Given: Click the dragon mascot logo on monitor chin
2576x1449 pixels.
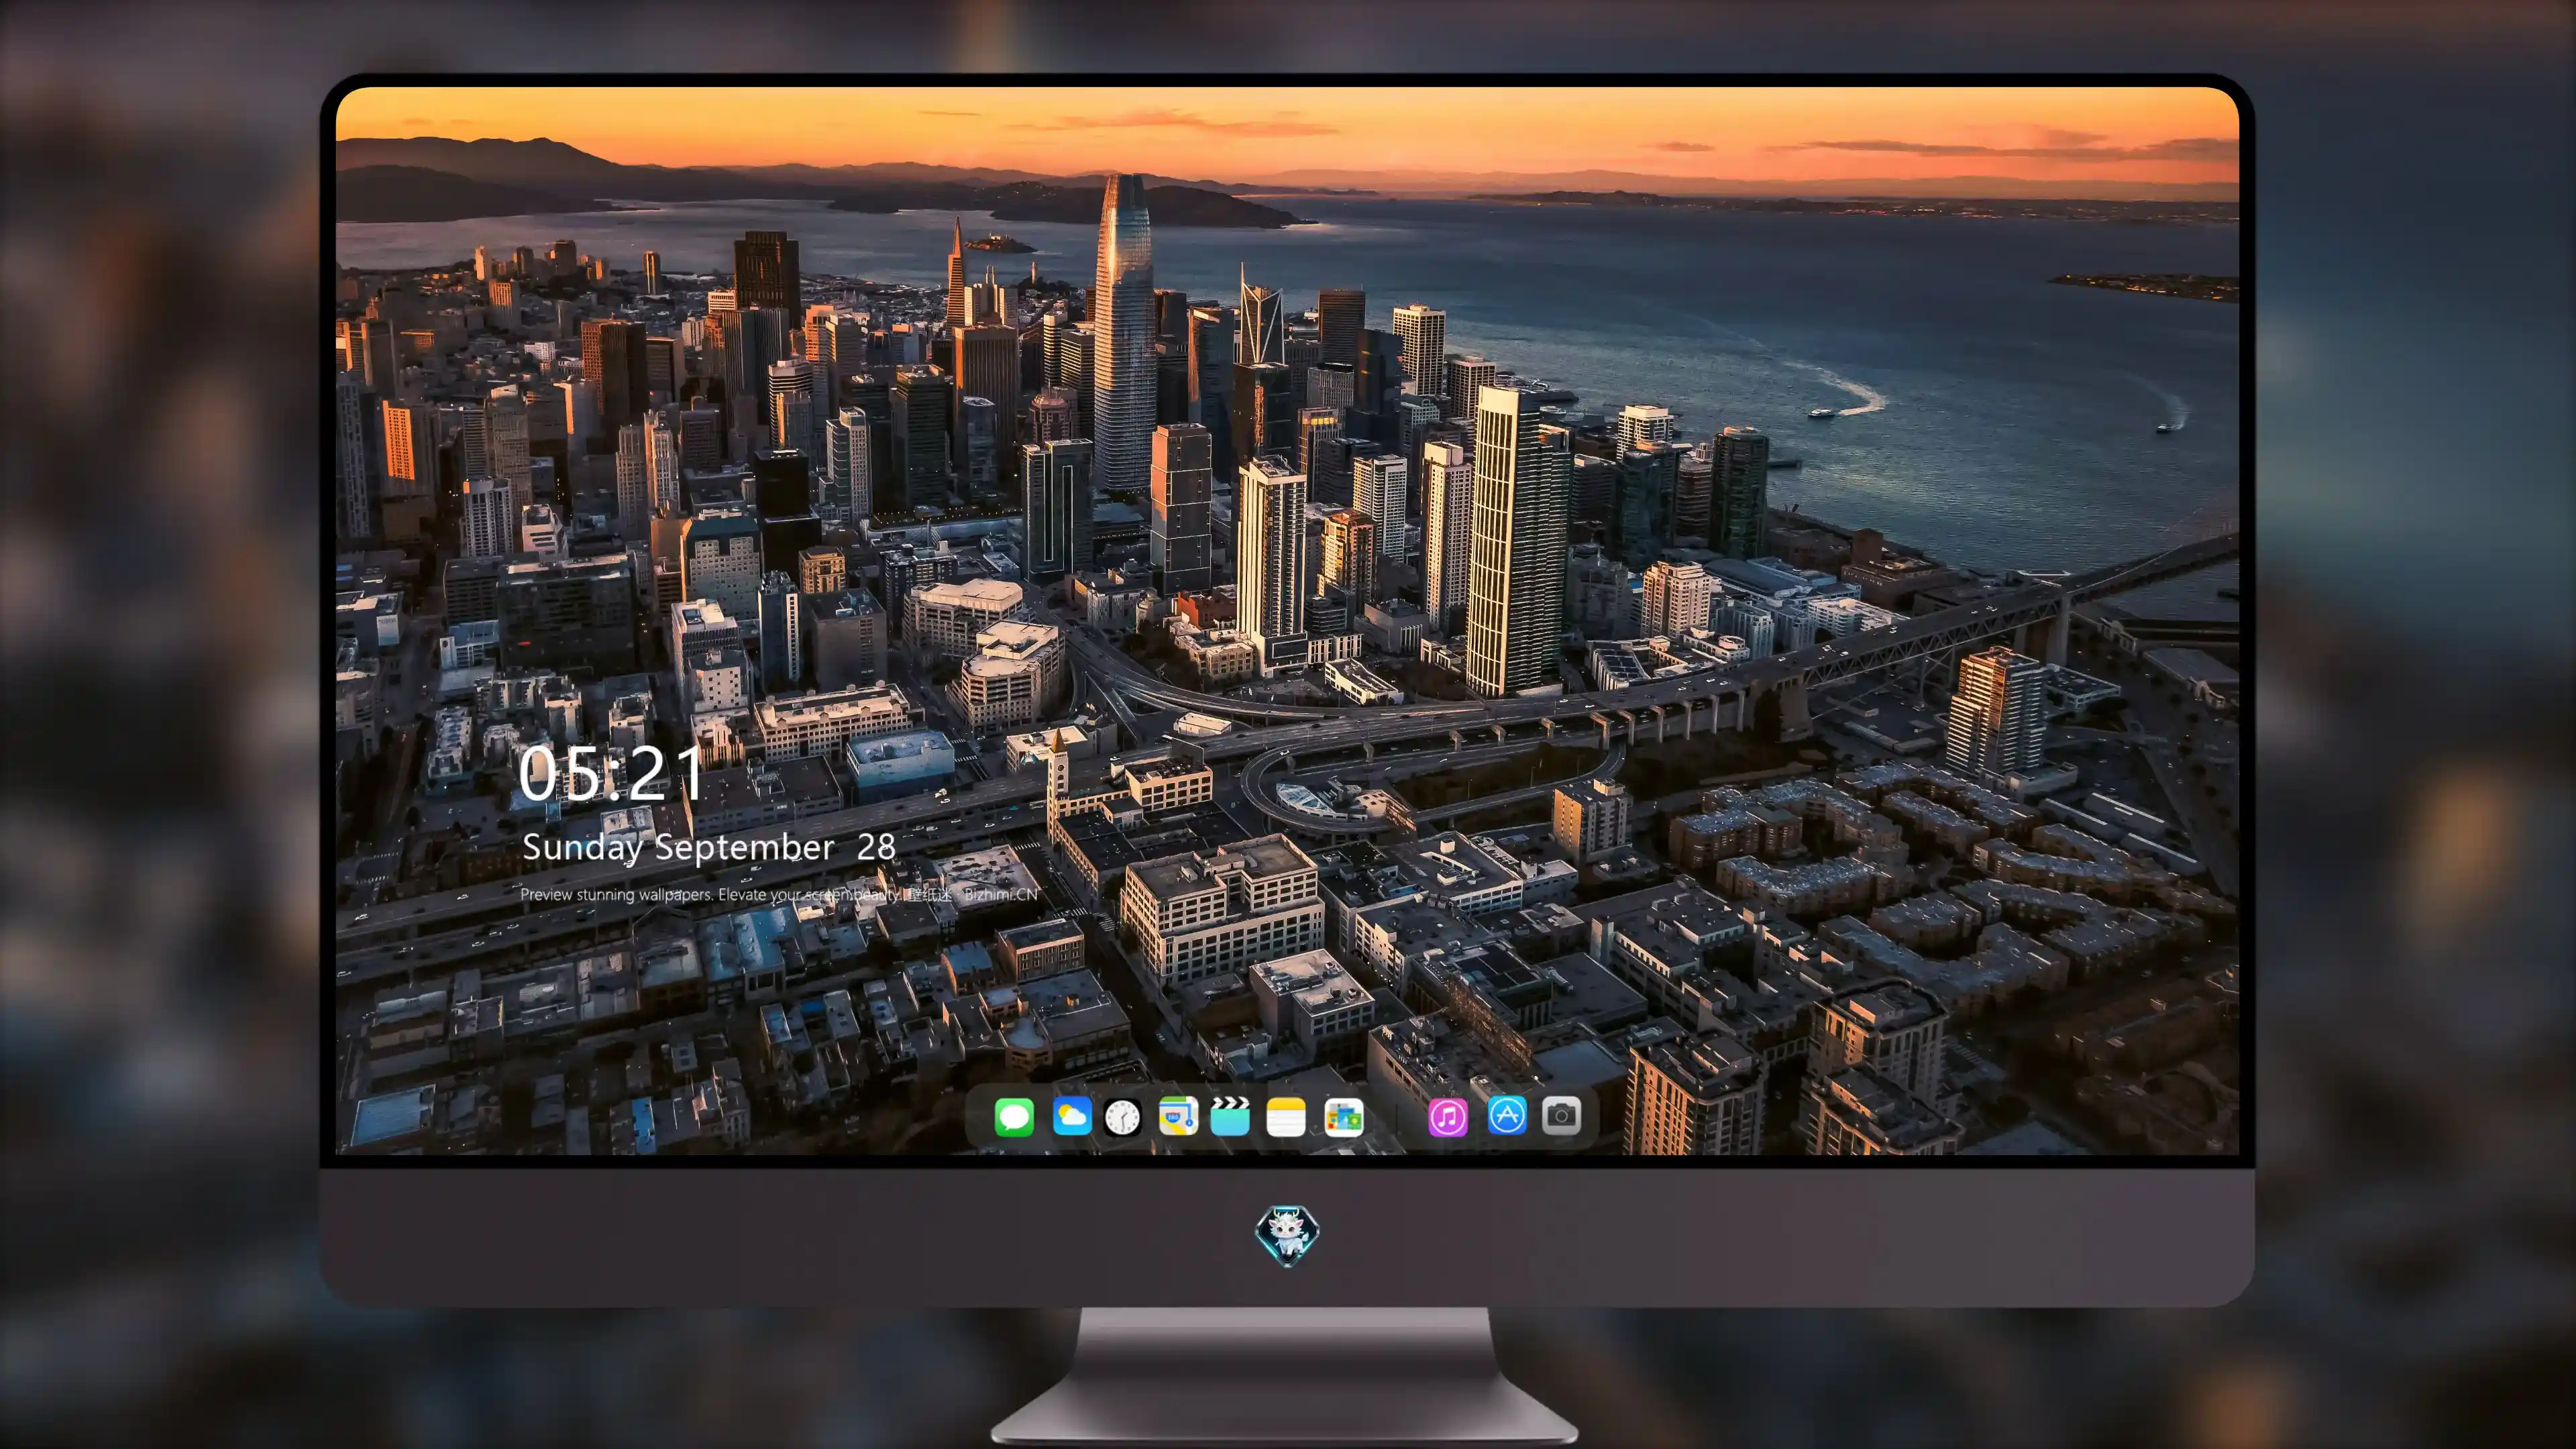Looking at the screenshot, I should pos(1287,1236).
